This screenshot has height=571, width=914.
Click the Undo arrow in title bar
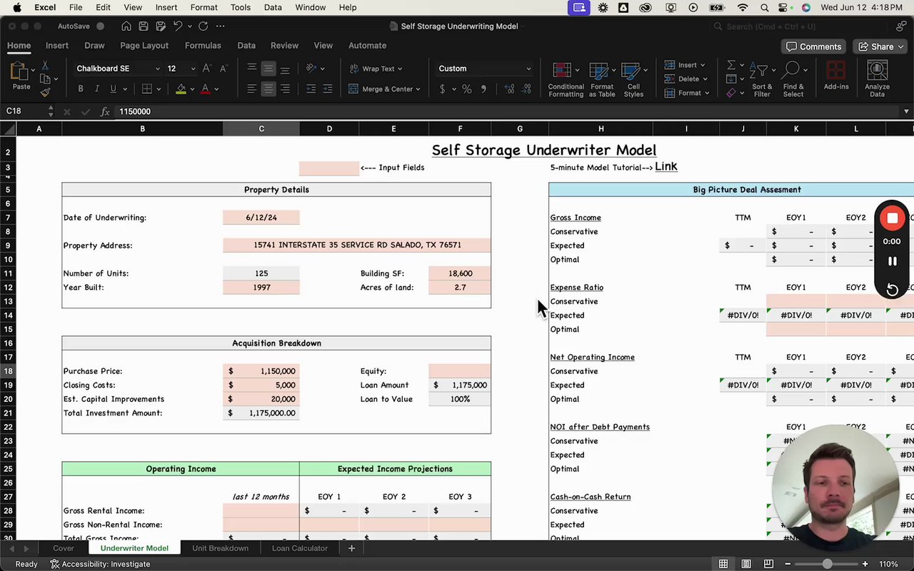[177, 26]
